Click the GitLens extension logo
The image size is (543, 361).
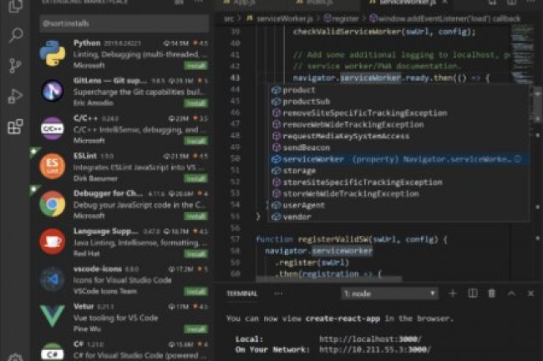[53, 91]
